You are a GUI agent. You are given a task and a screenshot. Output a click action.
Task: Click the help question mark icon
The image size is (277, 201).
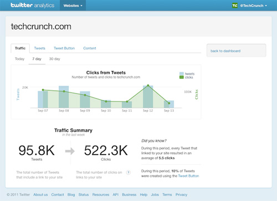point(128,173)
